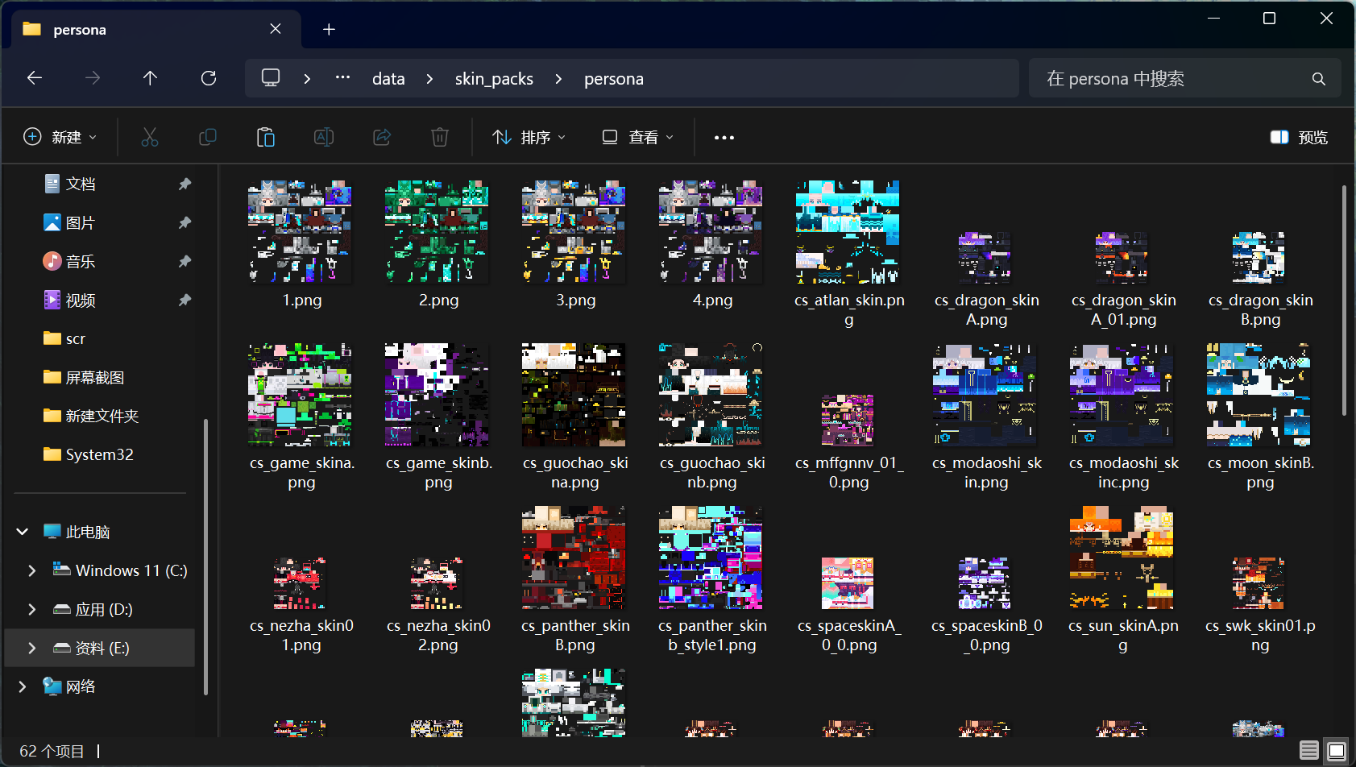Toggle the 预览 preview pane
This screenshot has height=767, width=1356.
1299,138
